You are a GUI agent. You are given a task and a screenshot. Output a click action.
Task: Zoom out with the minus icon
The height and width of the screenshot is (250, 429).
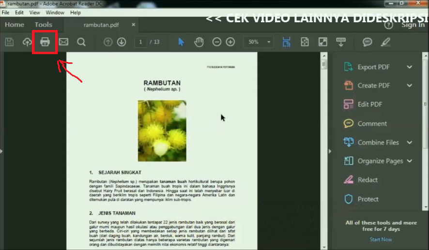pyautogui.click(x=217, y=42)
